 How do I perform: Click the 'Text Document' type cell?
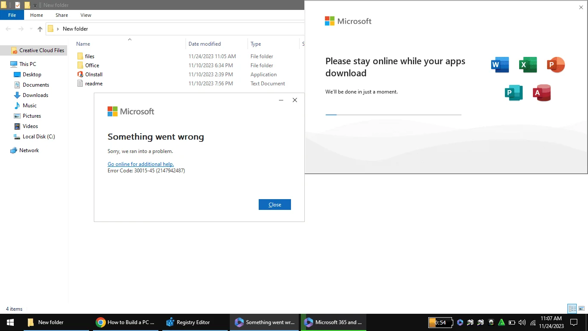click(268, 84)
